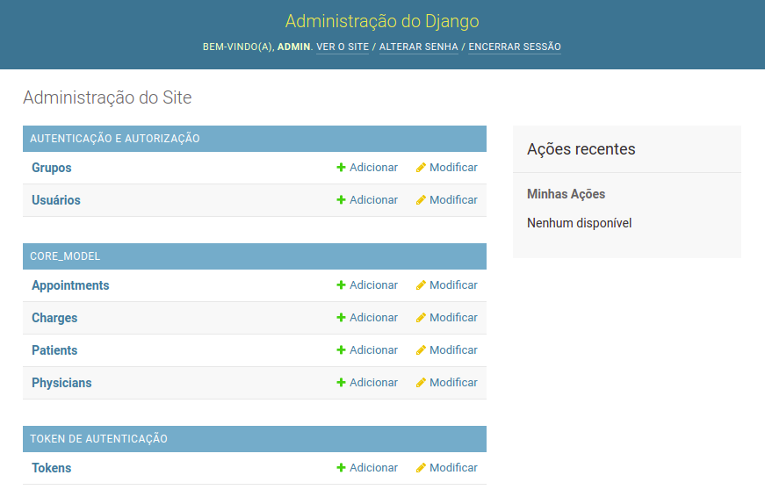
Task: Click the pencil icon in Patients row
Action: (421, 349)
